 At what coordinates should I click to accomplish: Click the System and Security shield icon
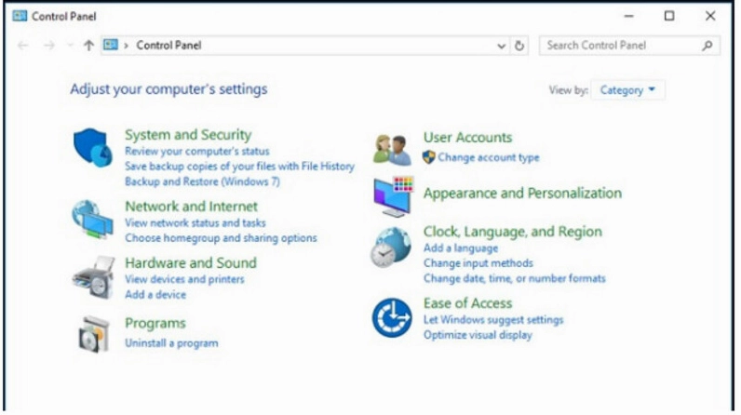[x=92, y=147]
